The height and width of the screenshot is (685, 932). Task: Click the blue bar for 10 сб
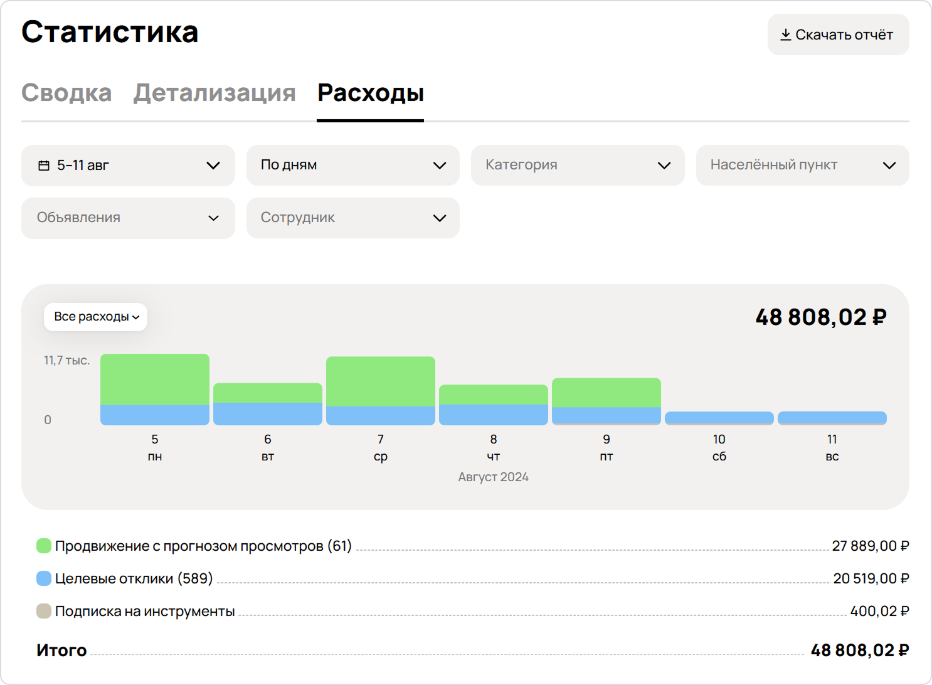(x=719, y=417)
